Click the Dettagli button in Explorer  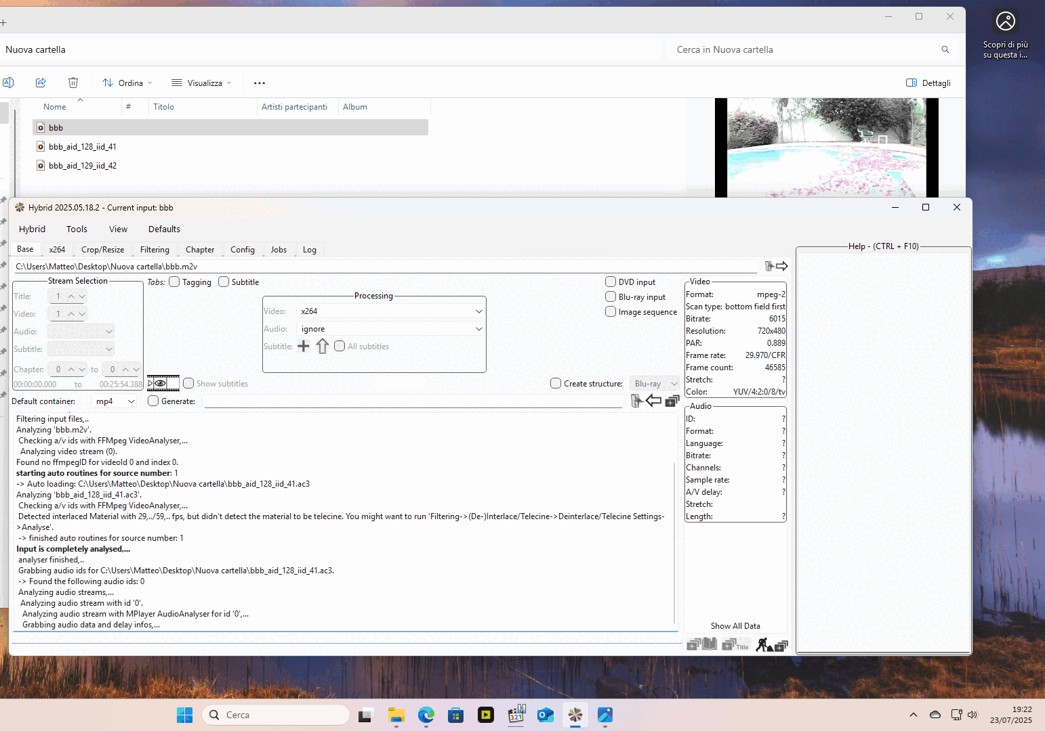coord(928,83)
